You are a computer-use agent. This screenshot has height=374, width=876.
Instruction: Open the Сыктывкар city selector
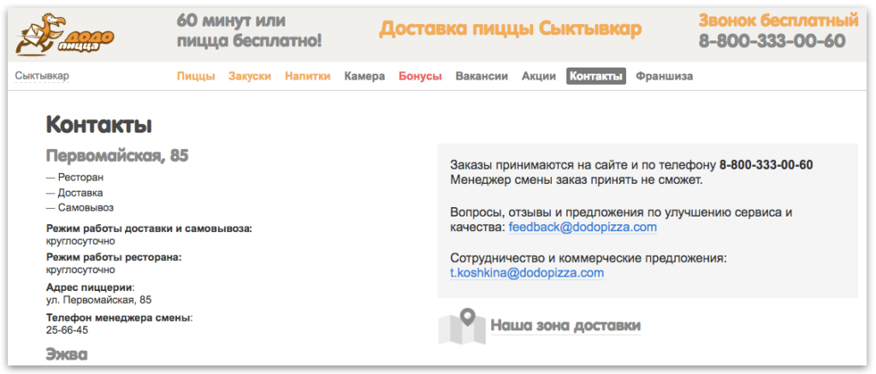(42, 76)
